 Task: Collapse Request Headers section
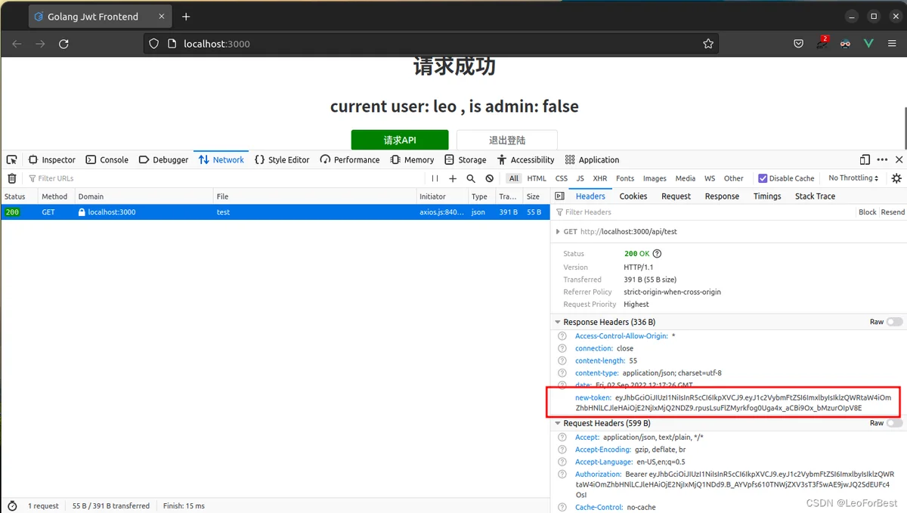click(x=558, y=423)
